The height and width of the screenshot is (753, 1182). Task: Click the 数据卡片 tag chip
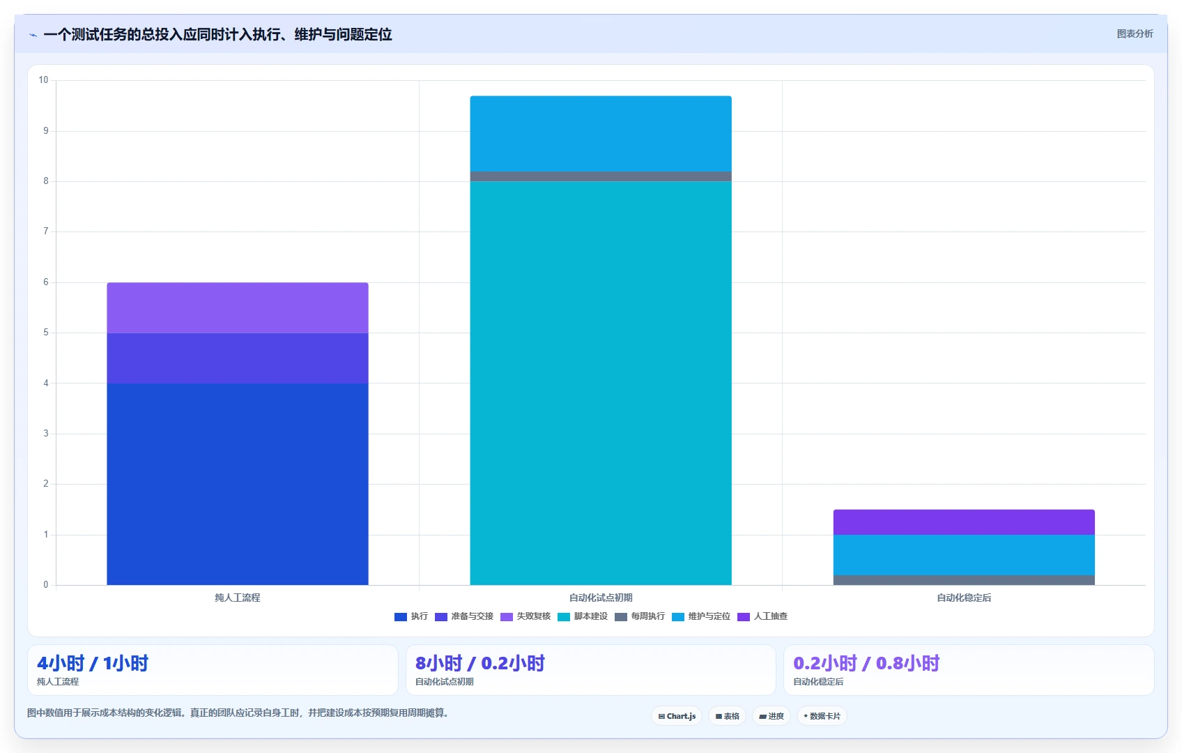pos(822,716)
